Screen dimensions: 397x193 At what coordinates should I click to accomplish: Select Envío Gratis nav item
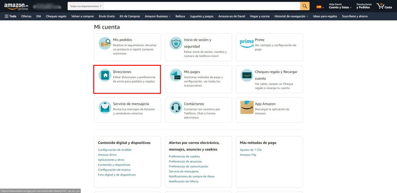click(x=107, y=16)
